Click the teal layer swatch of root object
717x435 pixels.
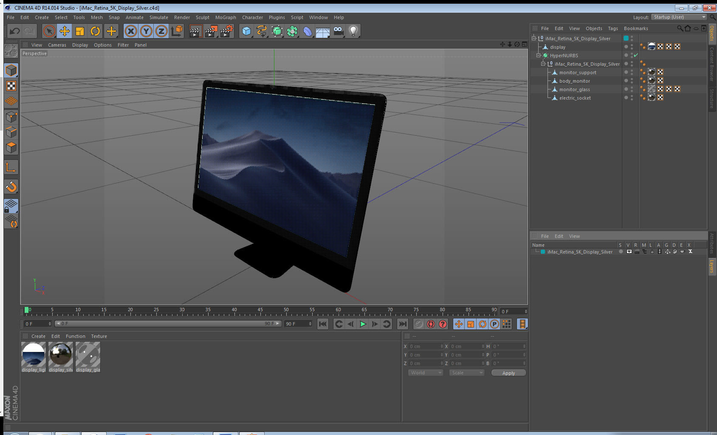(626, 38)
